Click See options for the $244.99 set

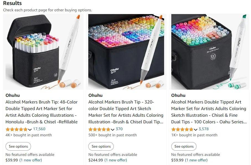pyautogui.click(x=101, y=147)
